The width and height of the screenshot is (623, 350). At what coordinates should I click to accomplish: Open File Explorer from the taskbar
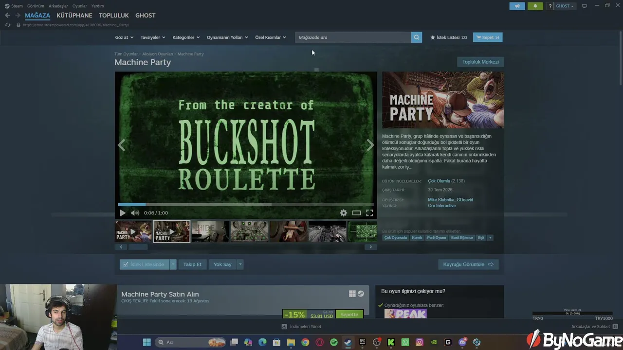(x=291, y=342)
